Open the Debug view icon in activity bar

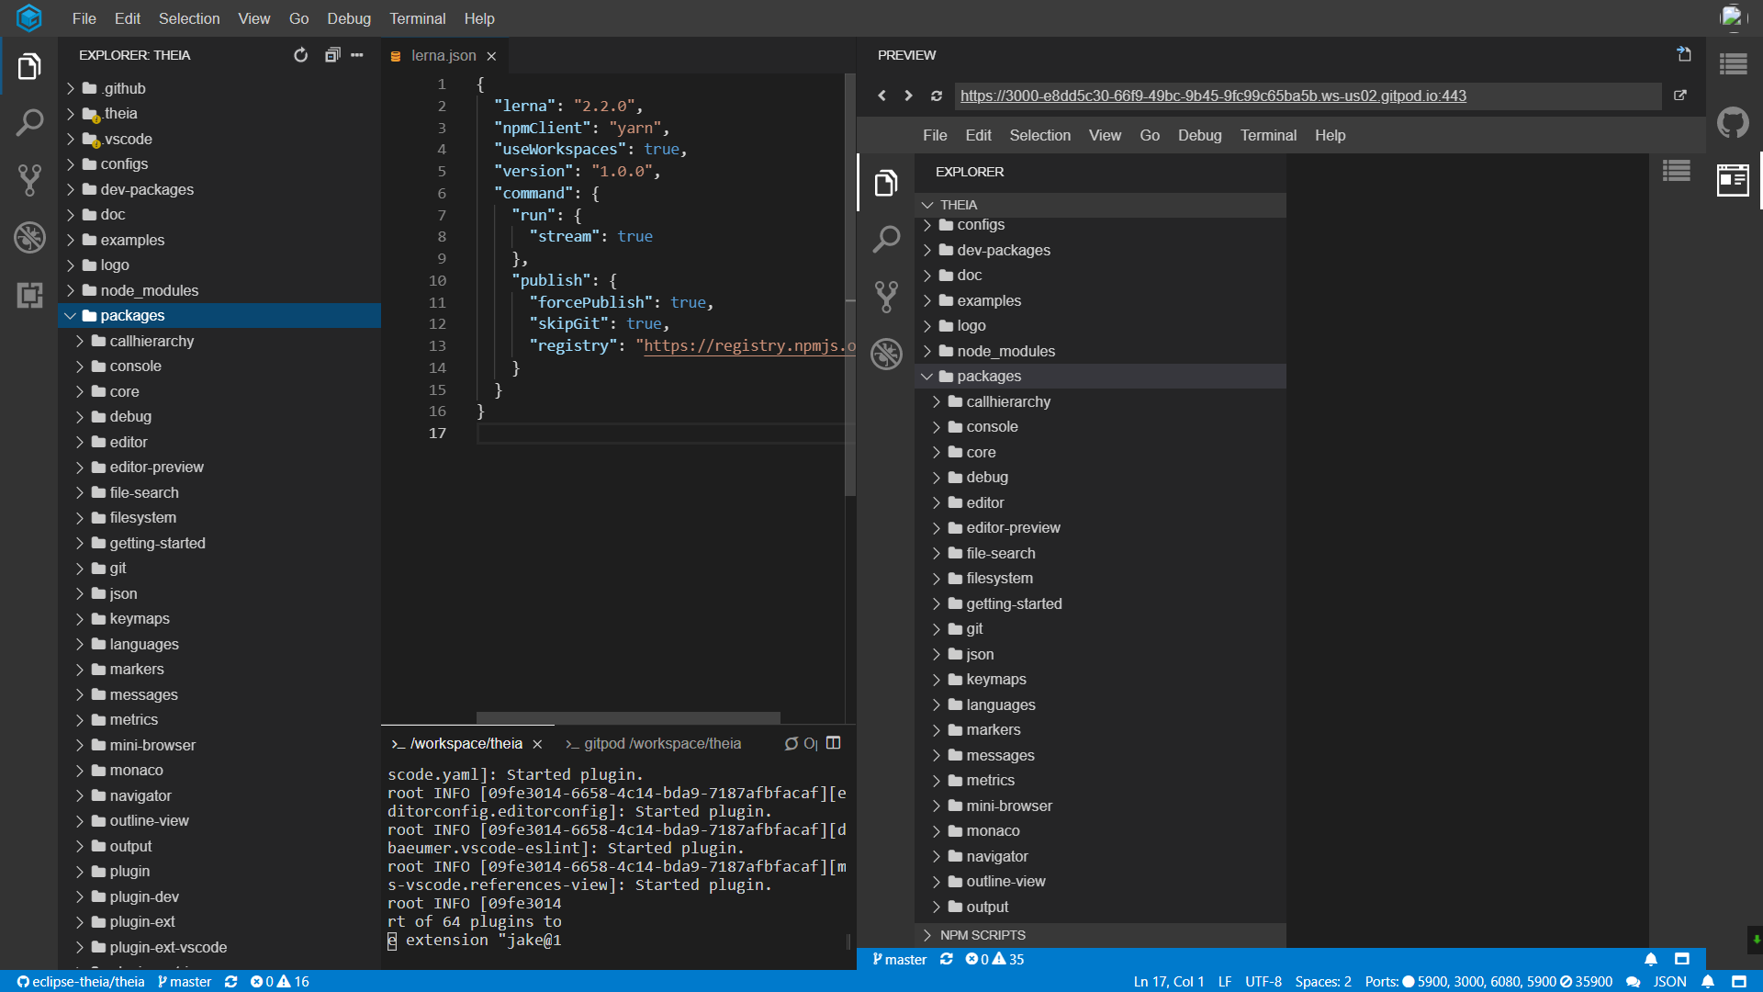29,238
